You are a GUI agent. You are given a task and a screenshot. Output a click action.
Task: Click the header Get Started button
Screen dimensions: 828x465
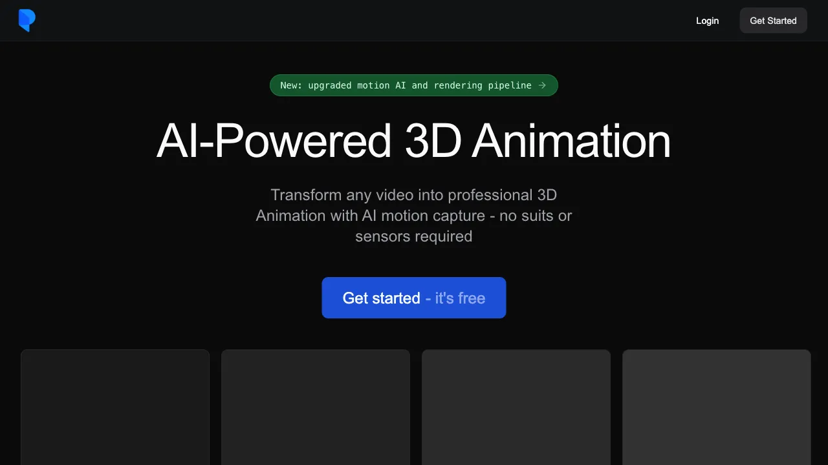[x=773, y=21]
